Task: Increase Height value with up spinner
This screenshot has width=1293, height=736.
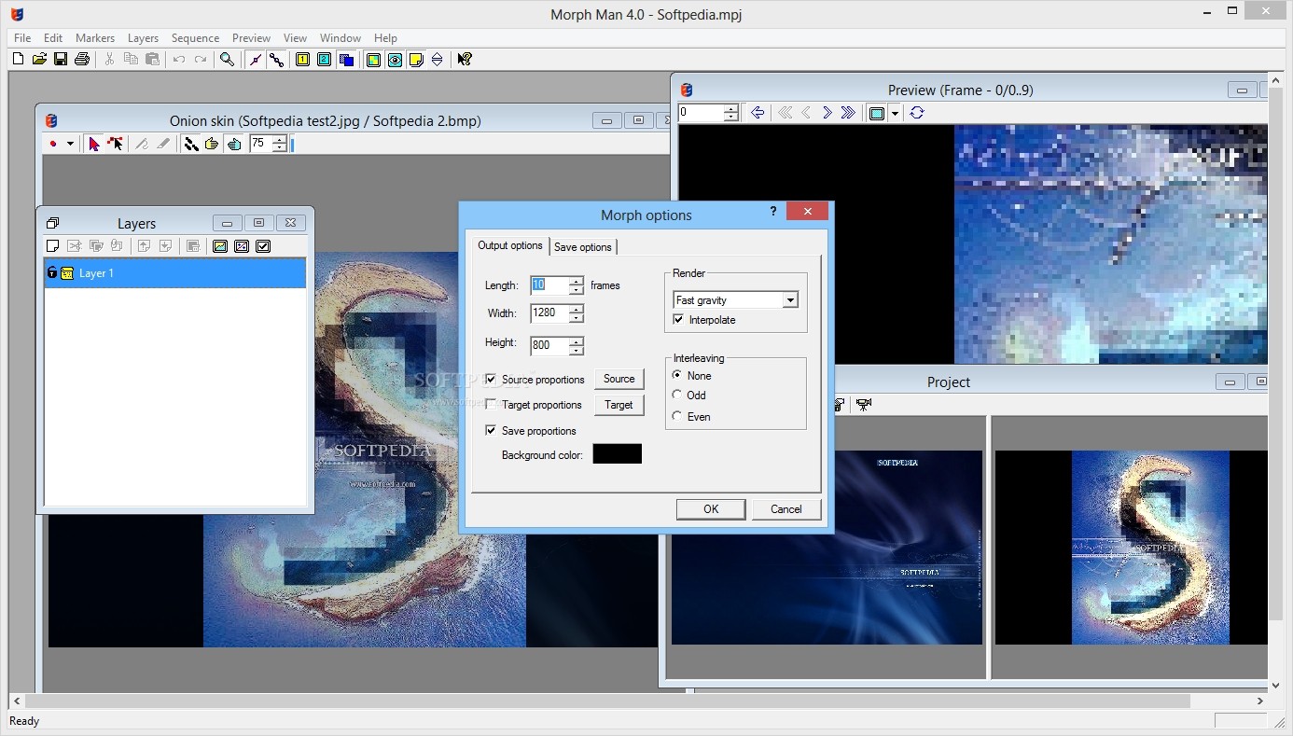Action: tap(577, 340)
